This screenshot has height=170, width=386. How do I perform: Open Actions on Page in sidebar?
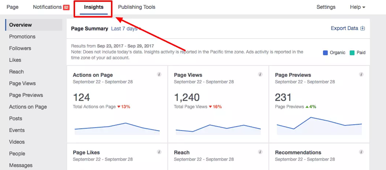tap(28, 107)
